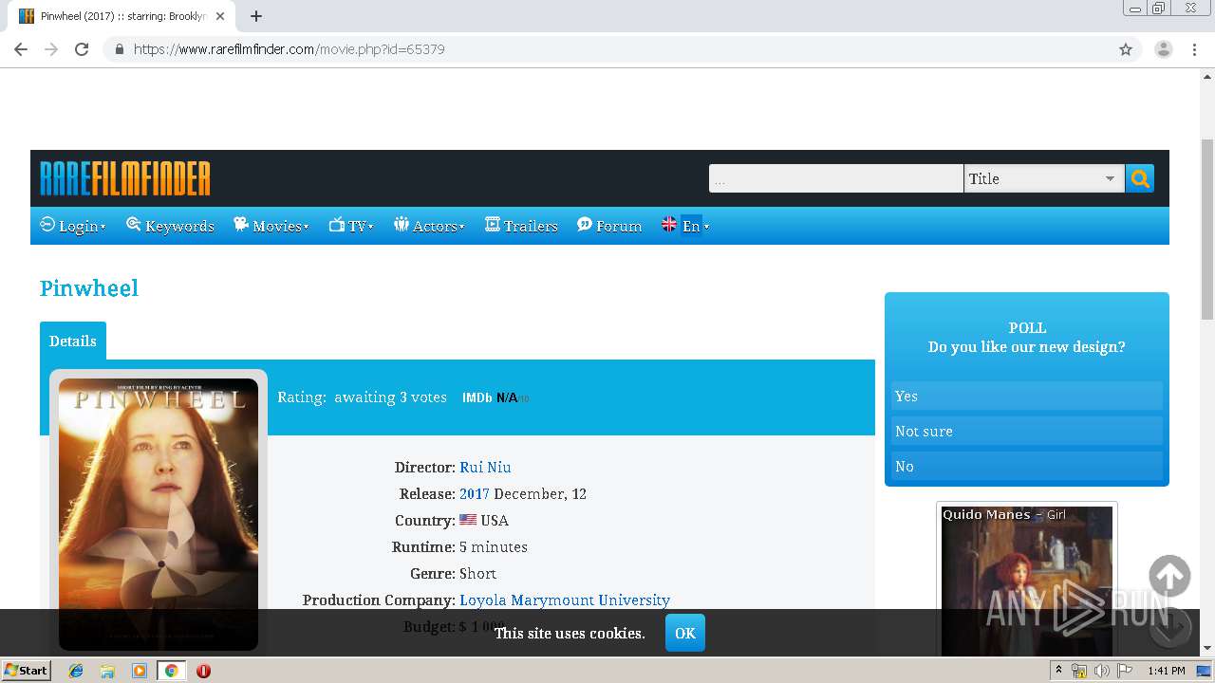Open File Explorer from taskbar
Viewport: 1215px width, 683px height.
[x=107, y=671]
